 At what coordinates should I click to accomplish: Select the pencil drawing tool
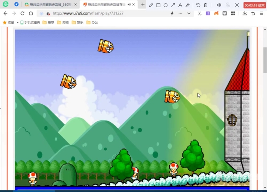(151, 5)
